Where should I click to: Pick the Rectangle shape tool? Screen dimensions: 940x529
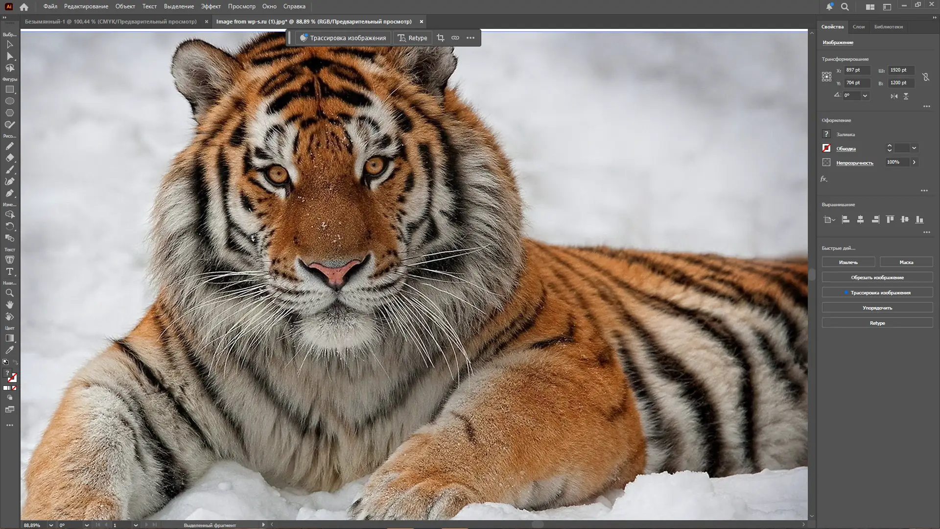coord(10,90)
